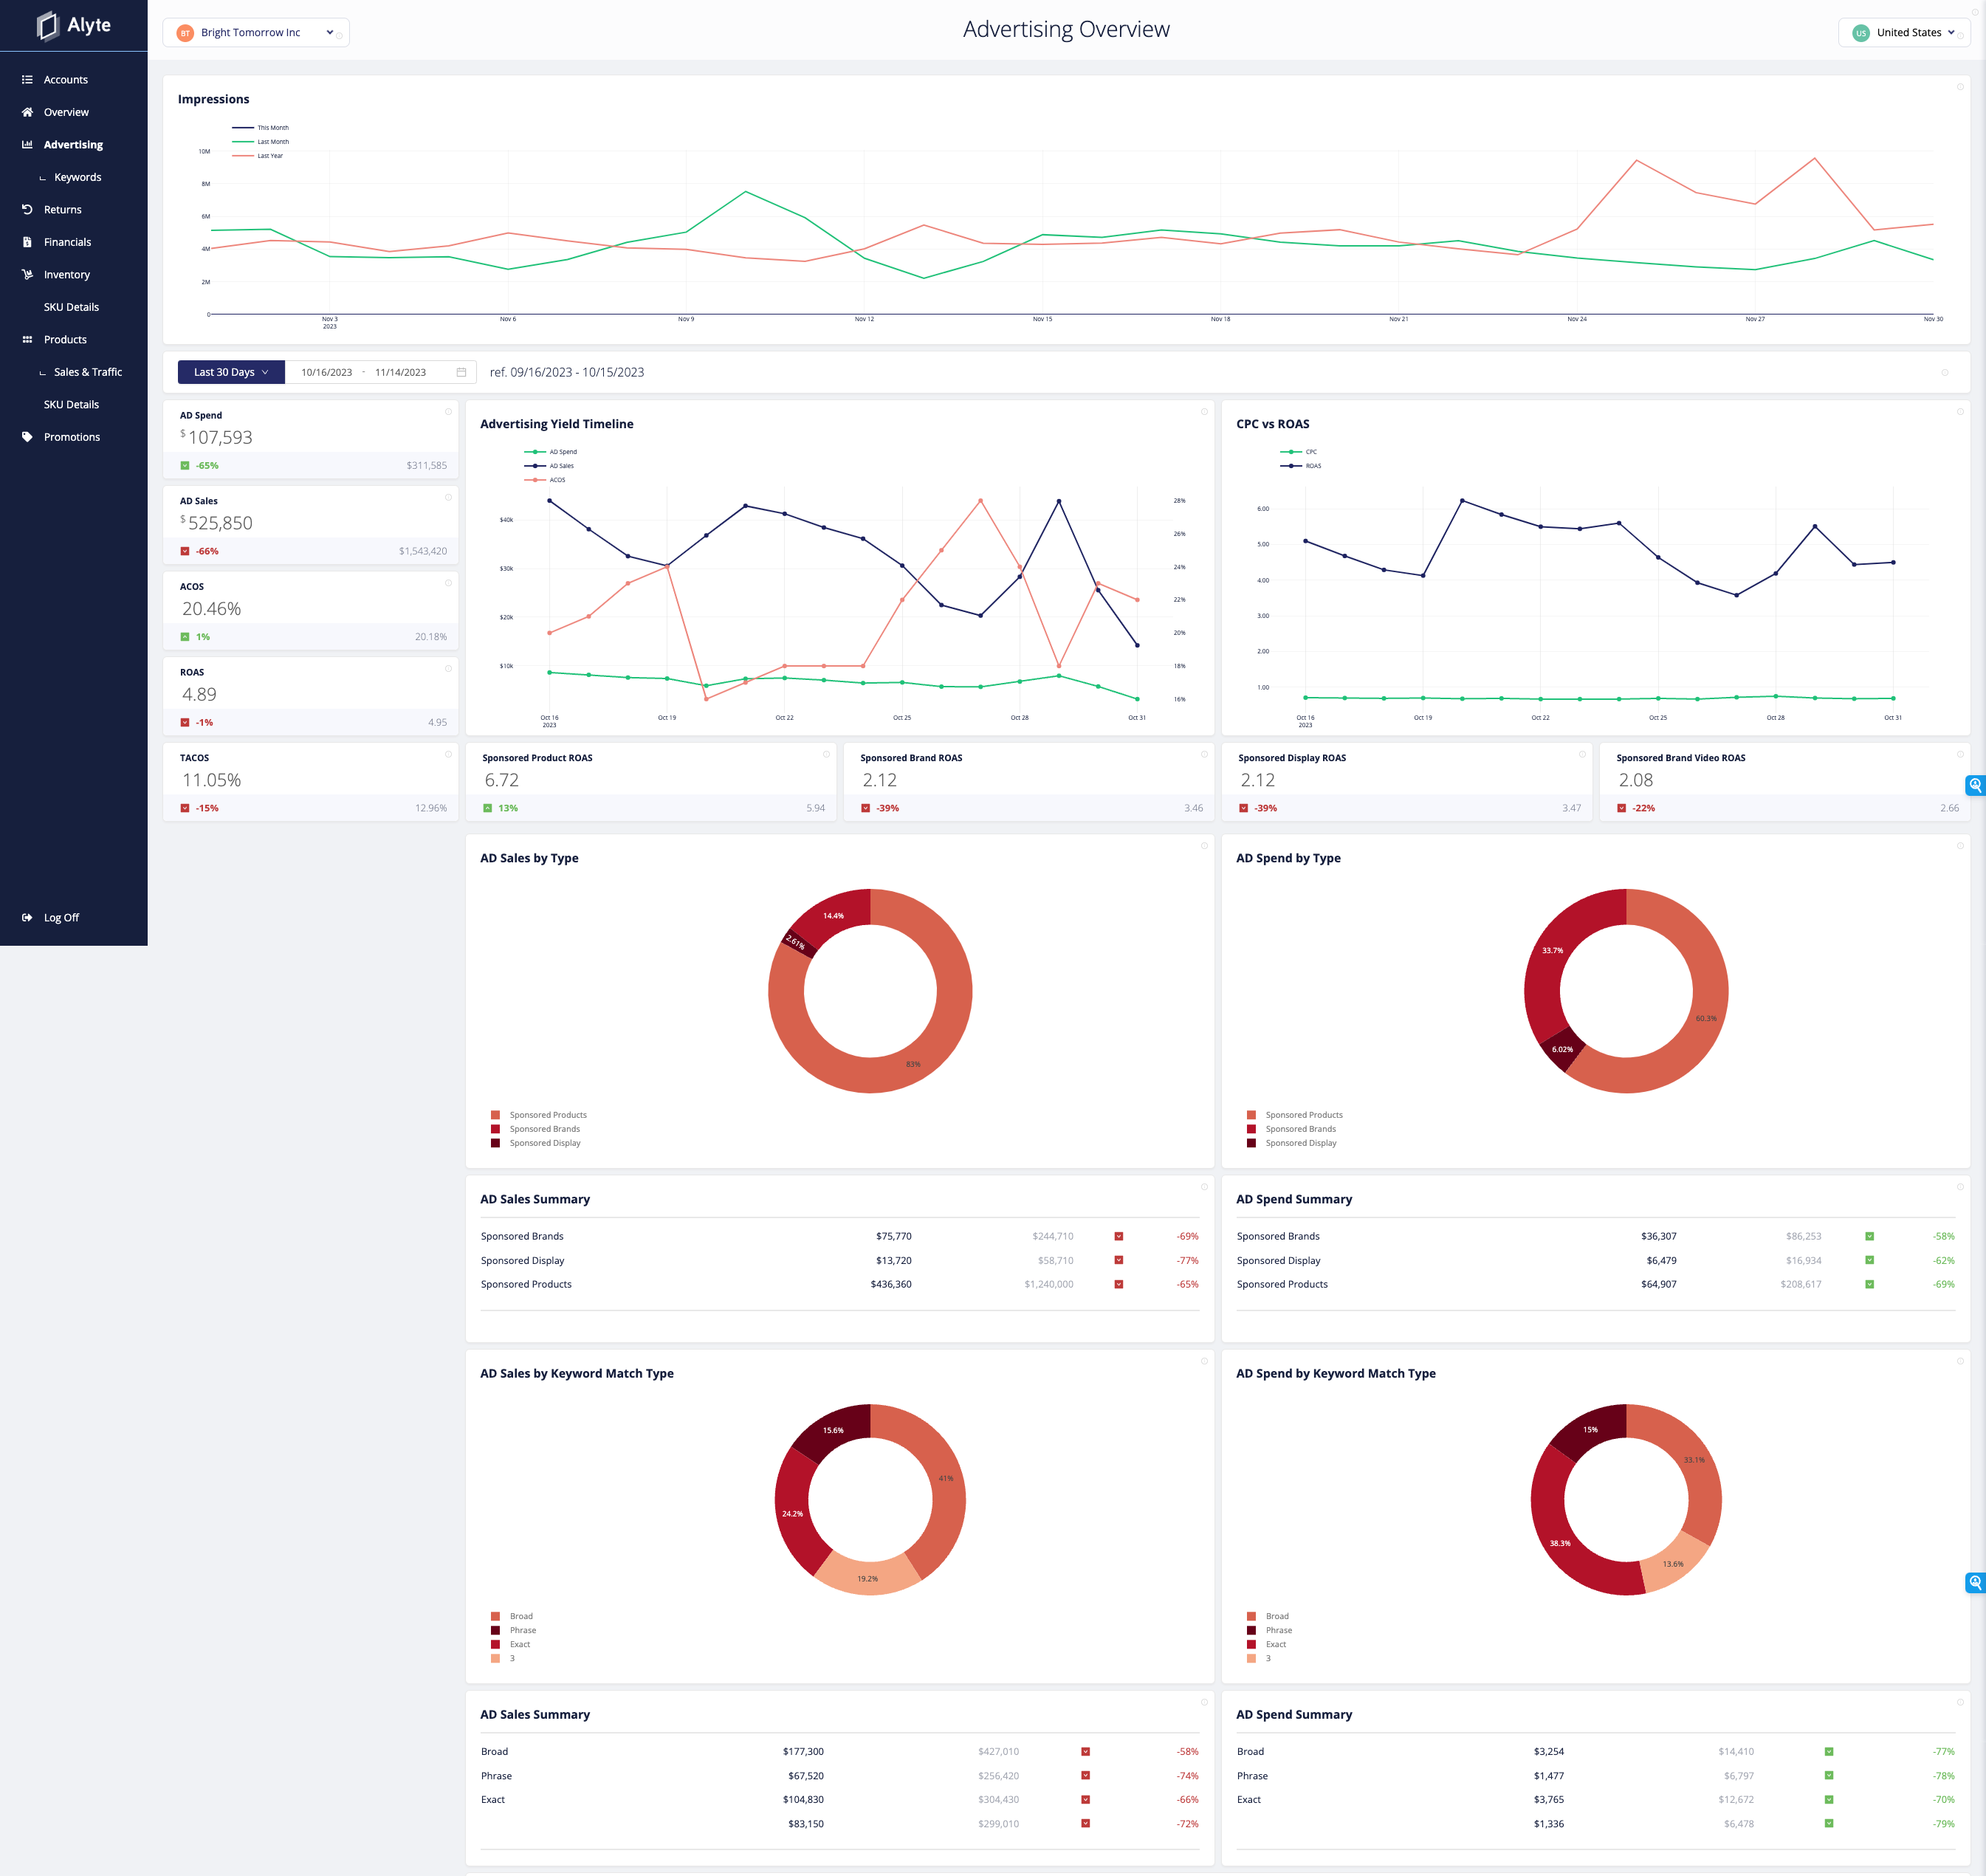Screen dimensions: 1986x1876
Task: Expand the Last 30 Days dropdown
Action: click(x=231, y=372)
